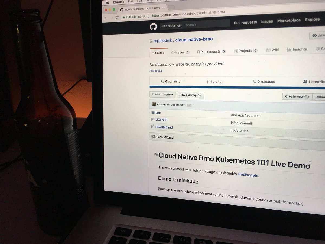
Task: Open the app folder
Action: click(x=158, y=113)
